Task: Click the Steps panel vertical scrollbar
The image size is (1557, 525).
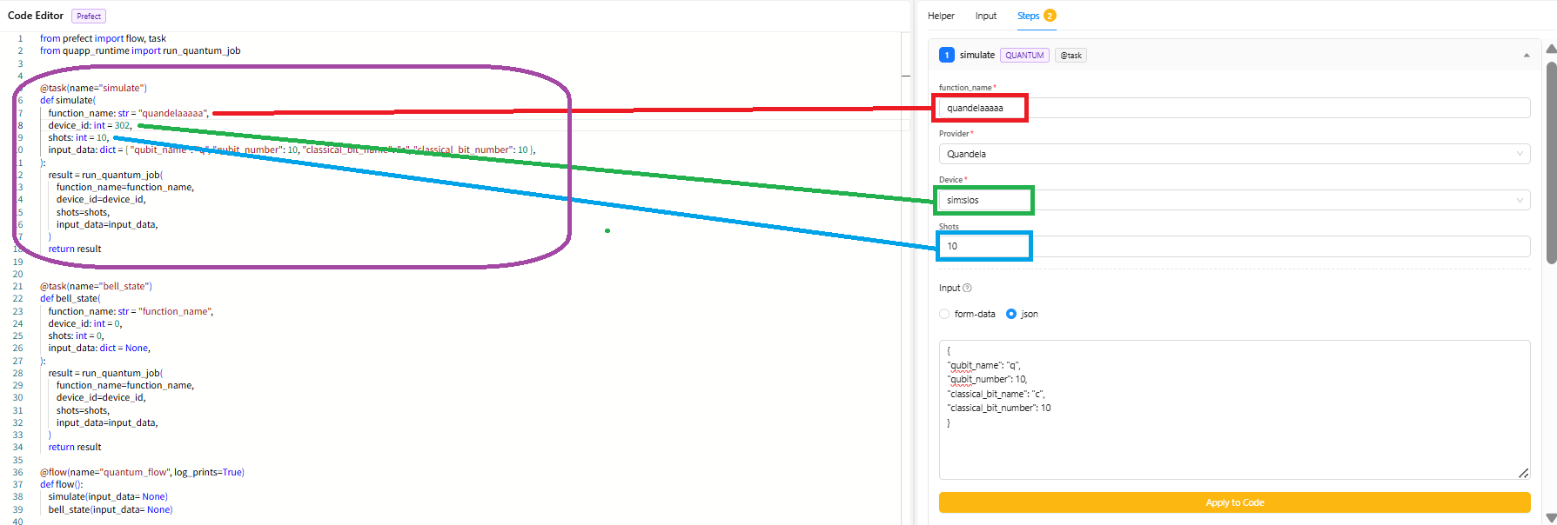Action: click(1551, 163)
